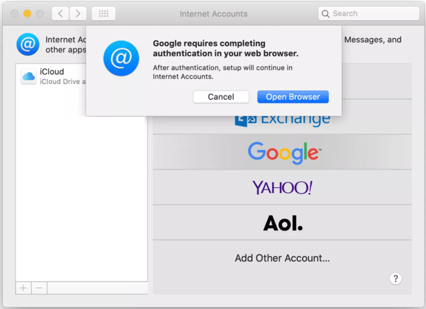The height and width of the screenshot is (309, 426).
Task: Click the @ icon in the dialog
Action: click(121, 58)
